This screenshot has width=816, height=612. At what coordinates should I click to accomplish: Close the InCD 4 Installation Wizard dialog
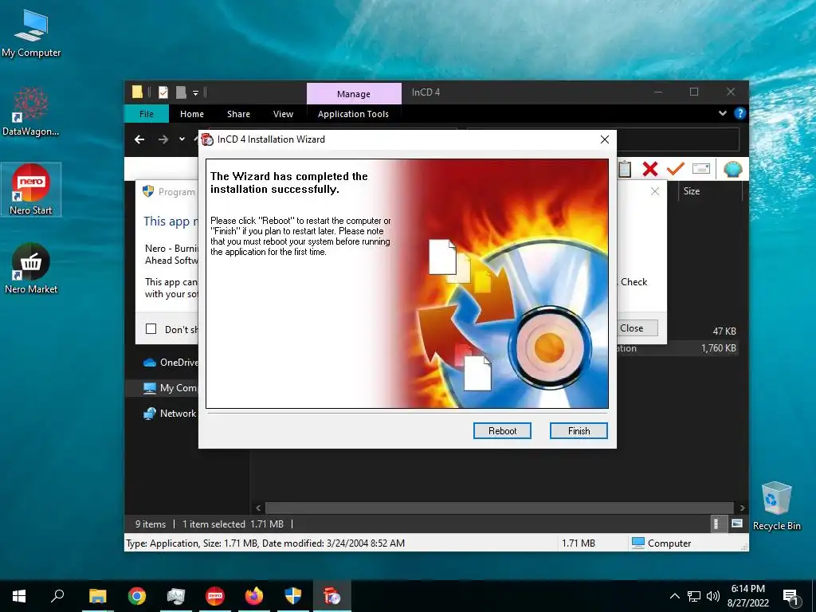coord(604,139)
